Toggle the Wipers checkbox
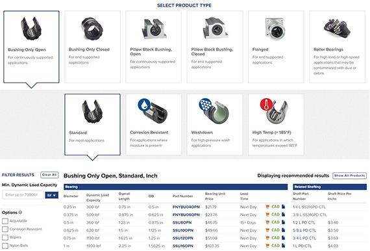Screen dimensions: 370x251 (5, 237)
